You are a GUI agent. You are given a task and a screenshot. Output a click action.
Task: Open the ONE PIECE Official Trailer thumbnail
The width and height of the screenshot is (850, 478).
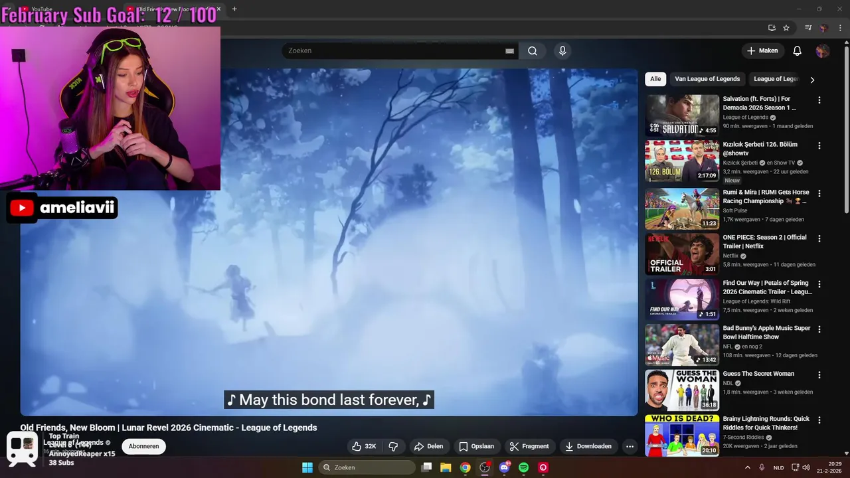(x=682, y=254)
